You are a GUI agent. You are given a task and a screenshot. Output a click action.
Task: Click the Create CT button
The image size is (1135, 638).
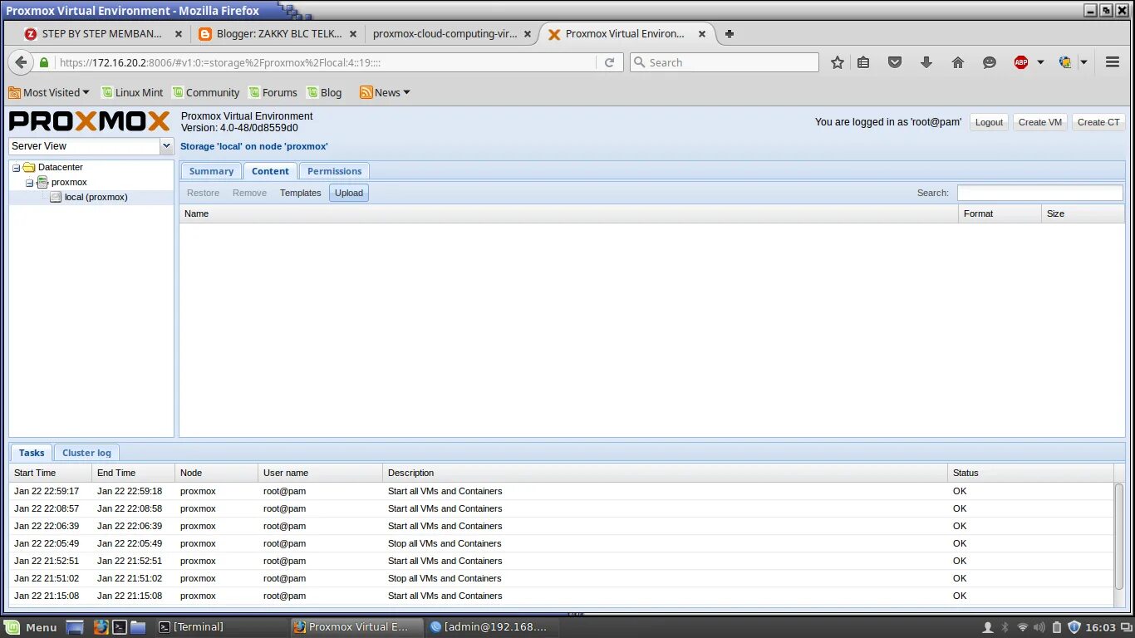pos(1098,122)
